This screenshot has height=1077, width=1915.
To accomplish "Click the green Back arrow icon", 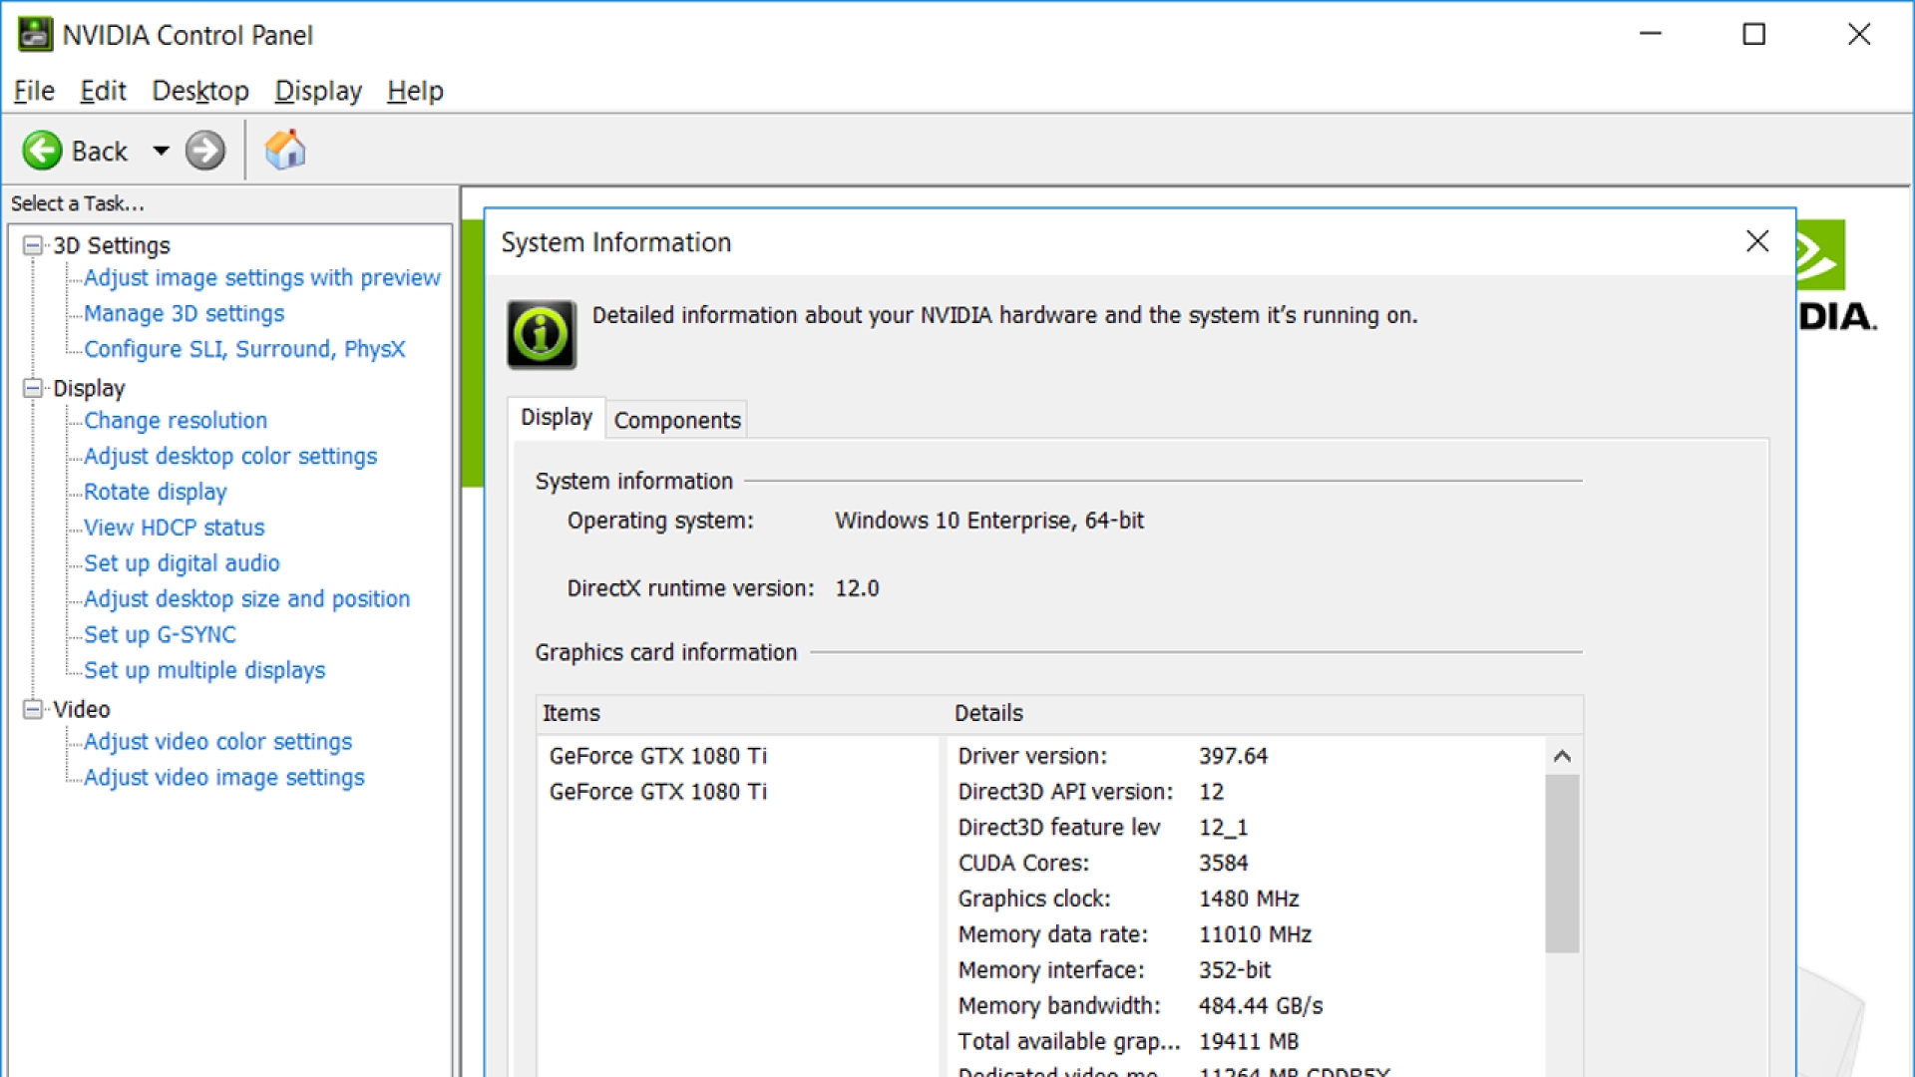I will pyautogui.click(x=42, y=151).
